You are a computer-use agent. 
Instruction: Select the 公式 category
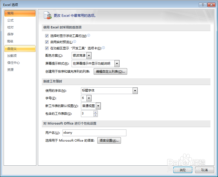pos(20,20)
